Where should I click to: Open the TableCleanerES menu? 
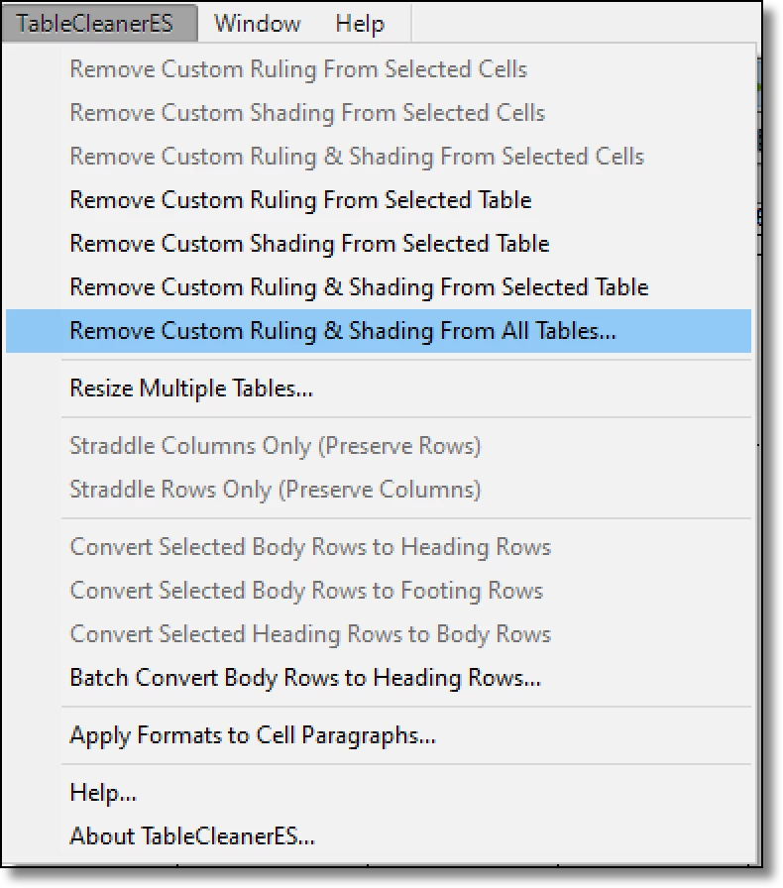pos(99,23)
